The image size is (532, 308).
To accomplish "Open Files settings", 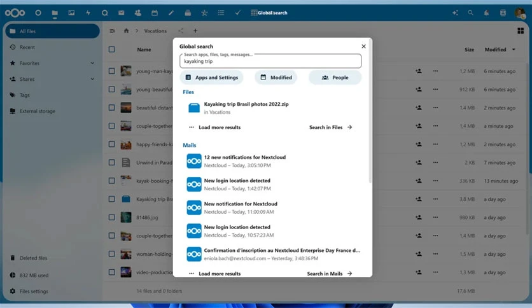I will tap(52, 291).
